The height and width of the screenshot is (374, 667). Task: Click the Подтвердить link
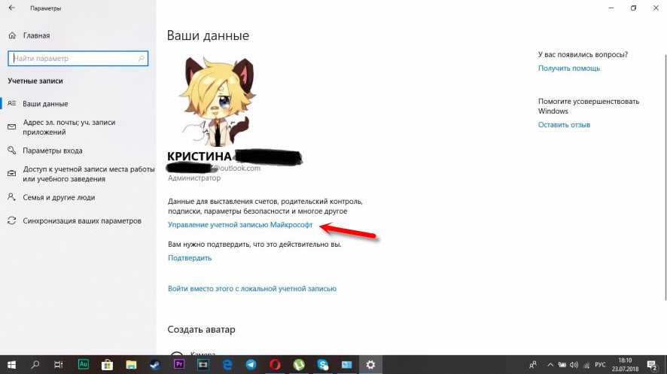189,258
